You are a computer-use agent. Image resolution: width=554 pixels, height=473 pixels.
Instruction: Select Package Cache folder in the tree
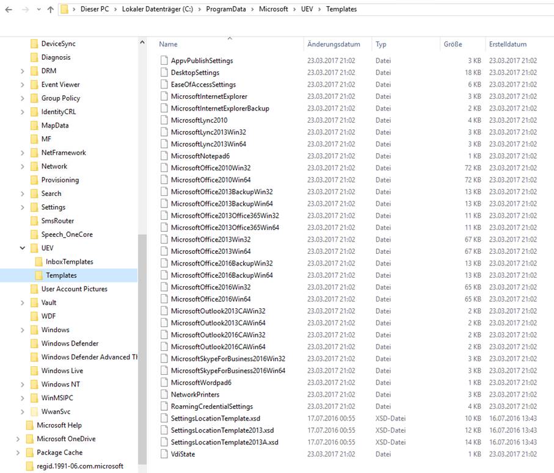click(59, 452)
